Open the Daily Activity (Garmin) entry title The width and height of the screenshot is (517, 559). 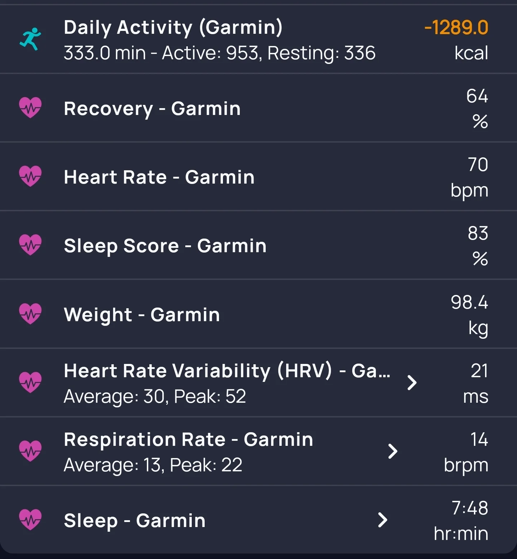pos(173,27)
